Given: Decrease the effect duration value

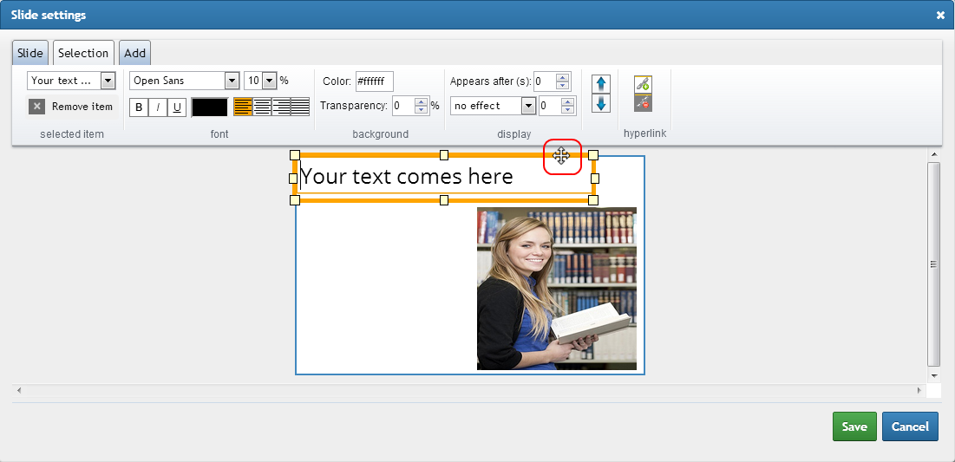Looking at the screenshot, I should 568,110.
